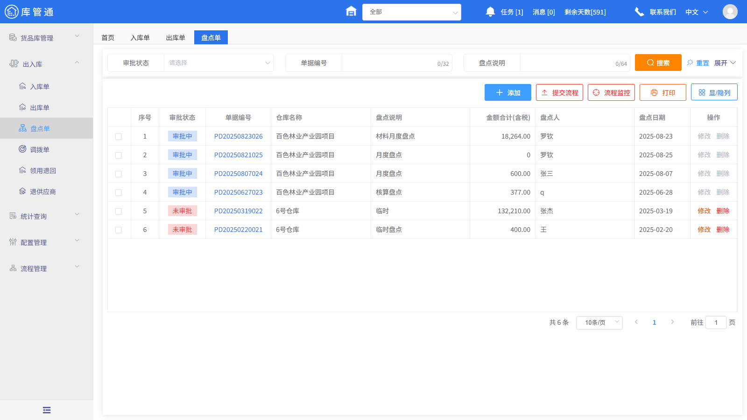Open 消息 [0] in the header
The width and height of the screenshot is (747, 420).
click(x=544, y=12)
